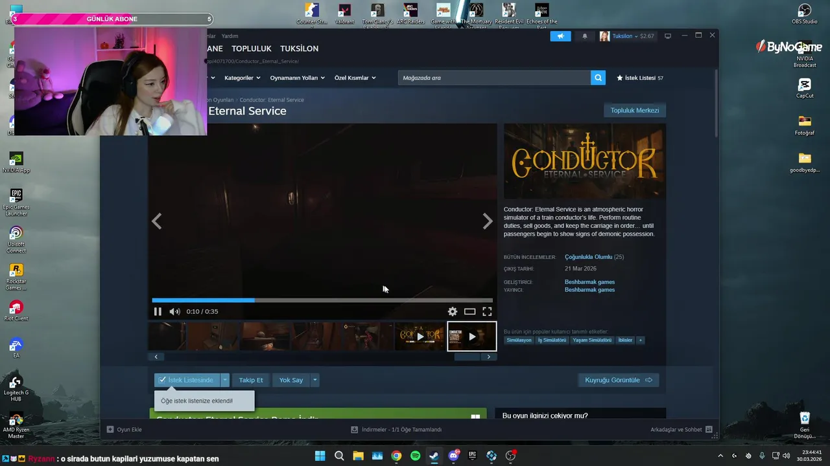This screenshot has width=830, height=466.
Task: Expand the wishlist options dropdown arrow
Action: [225, 380]
